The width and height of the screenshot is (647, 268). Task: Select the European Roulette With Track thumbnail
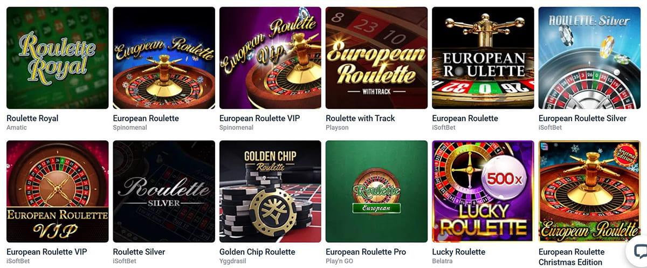point(377,58)
